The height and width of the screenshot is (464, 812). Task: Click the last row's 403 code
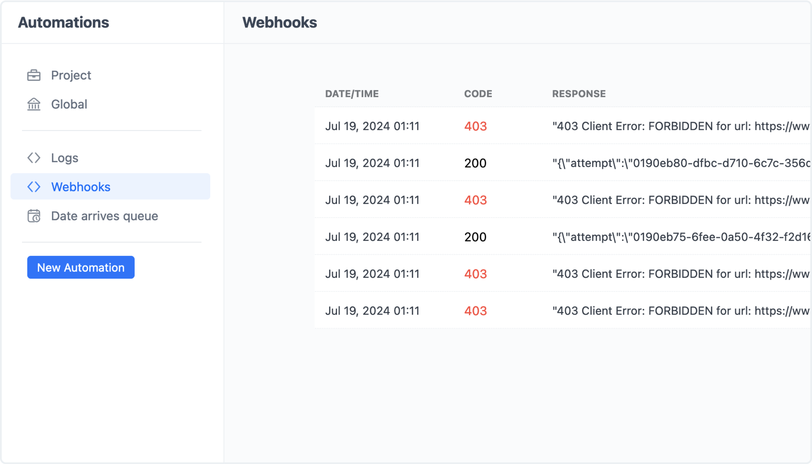(475, 311)
